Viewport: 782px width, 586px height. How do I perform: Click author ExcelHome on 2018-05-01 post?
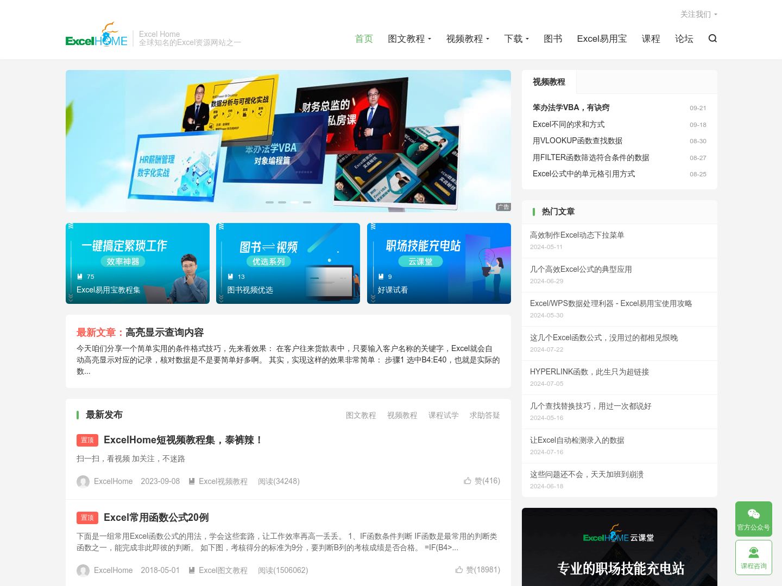tap(113, 570)
